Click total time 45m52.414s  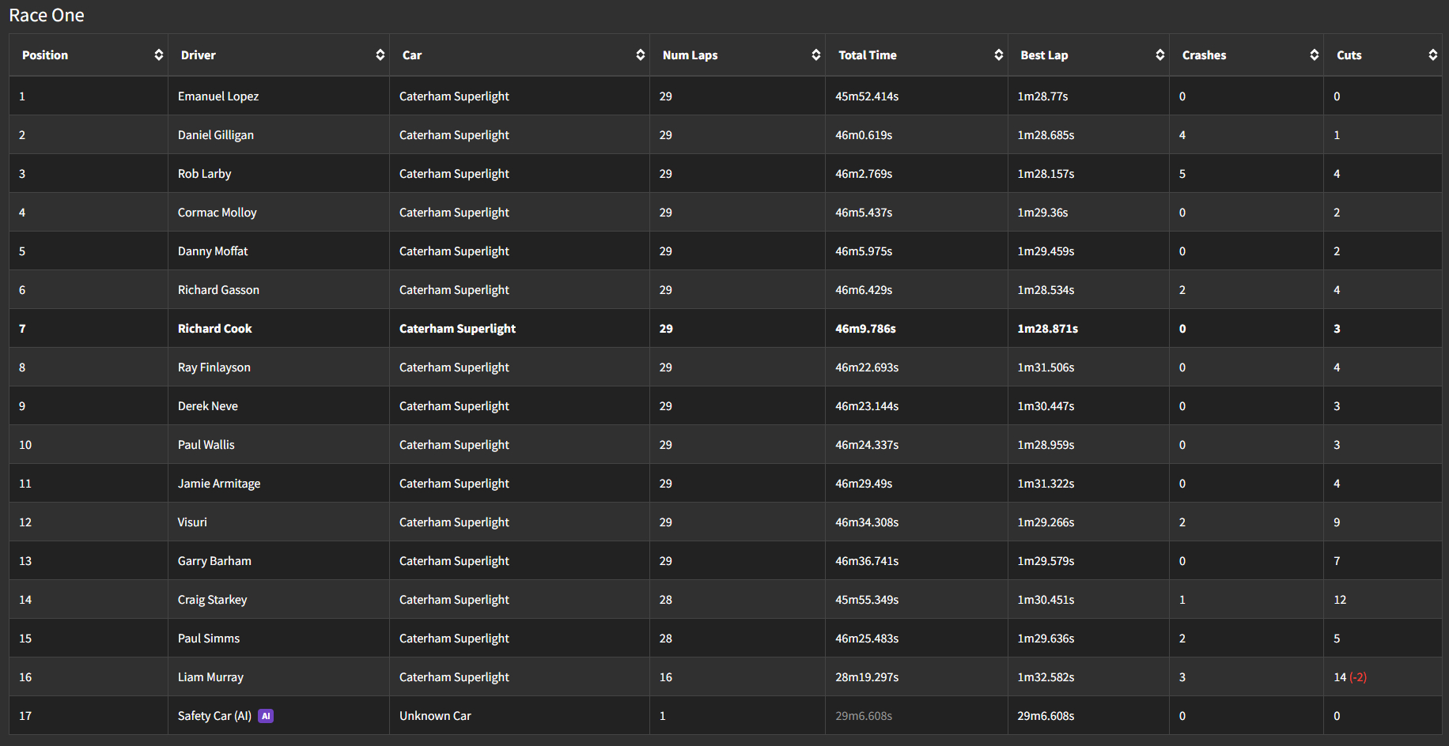tap(867, 96)
